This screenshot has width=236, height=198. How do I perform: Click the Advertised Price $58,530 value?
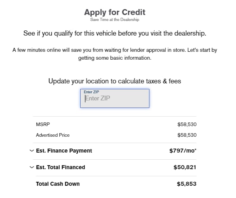(187, 135)
